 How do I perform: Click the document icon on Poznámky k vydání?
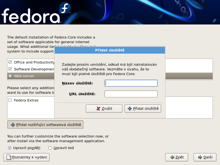[x=9, y=157]
